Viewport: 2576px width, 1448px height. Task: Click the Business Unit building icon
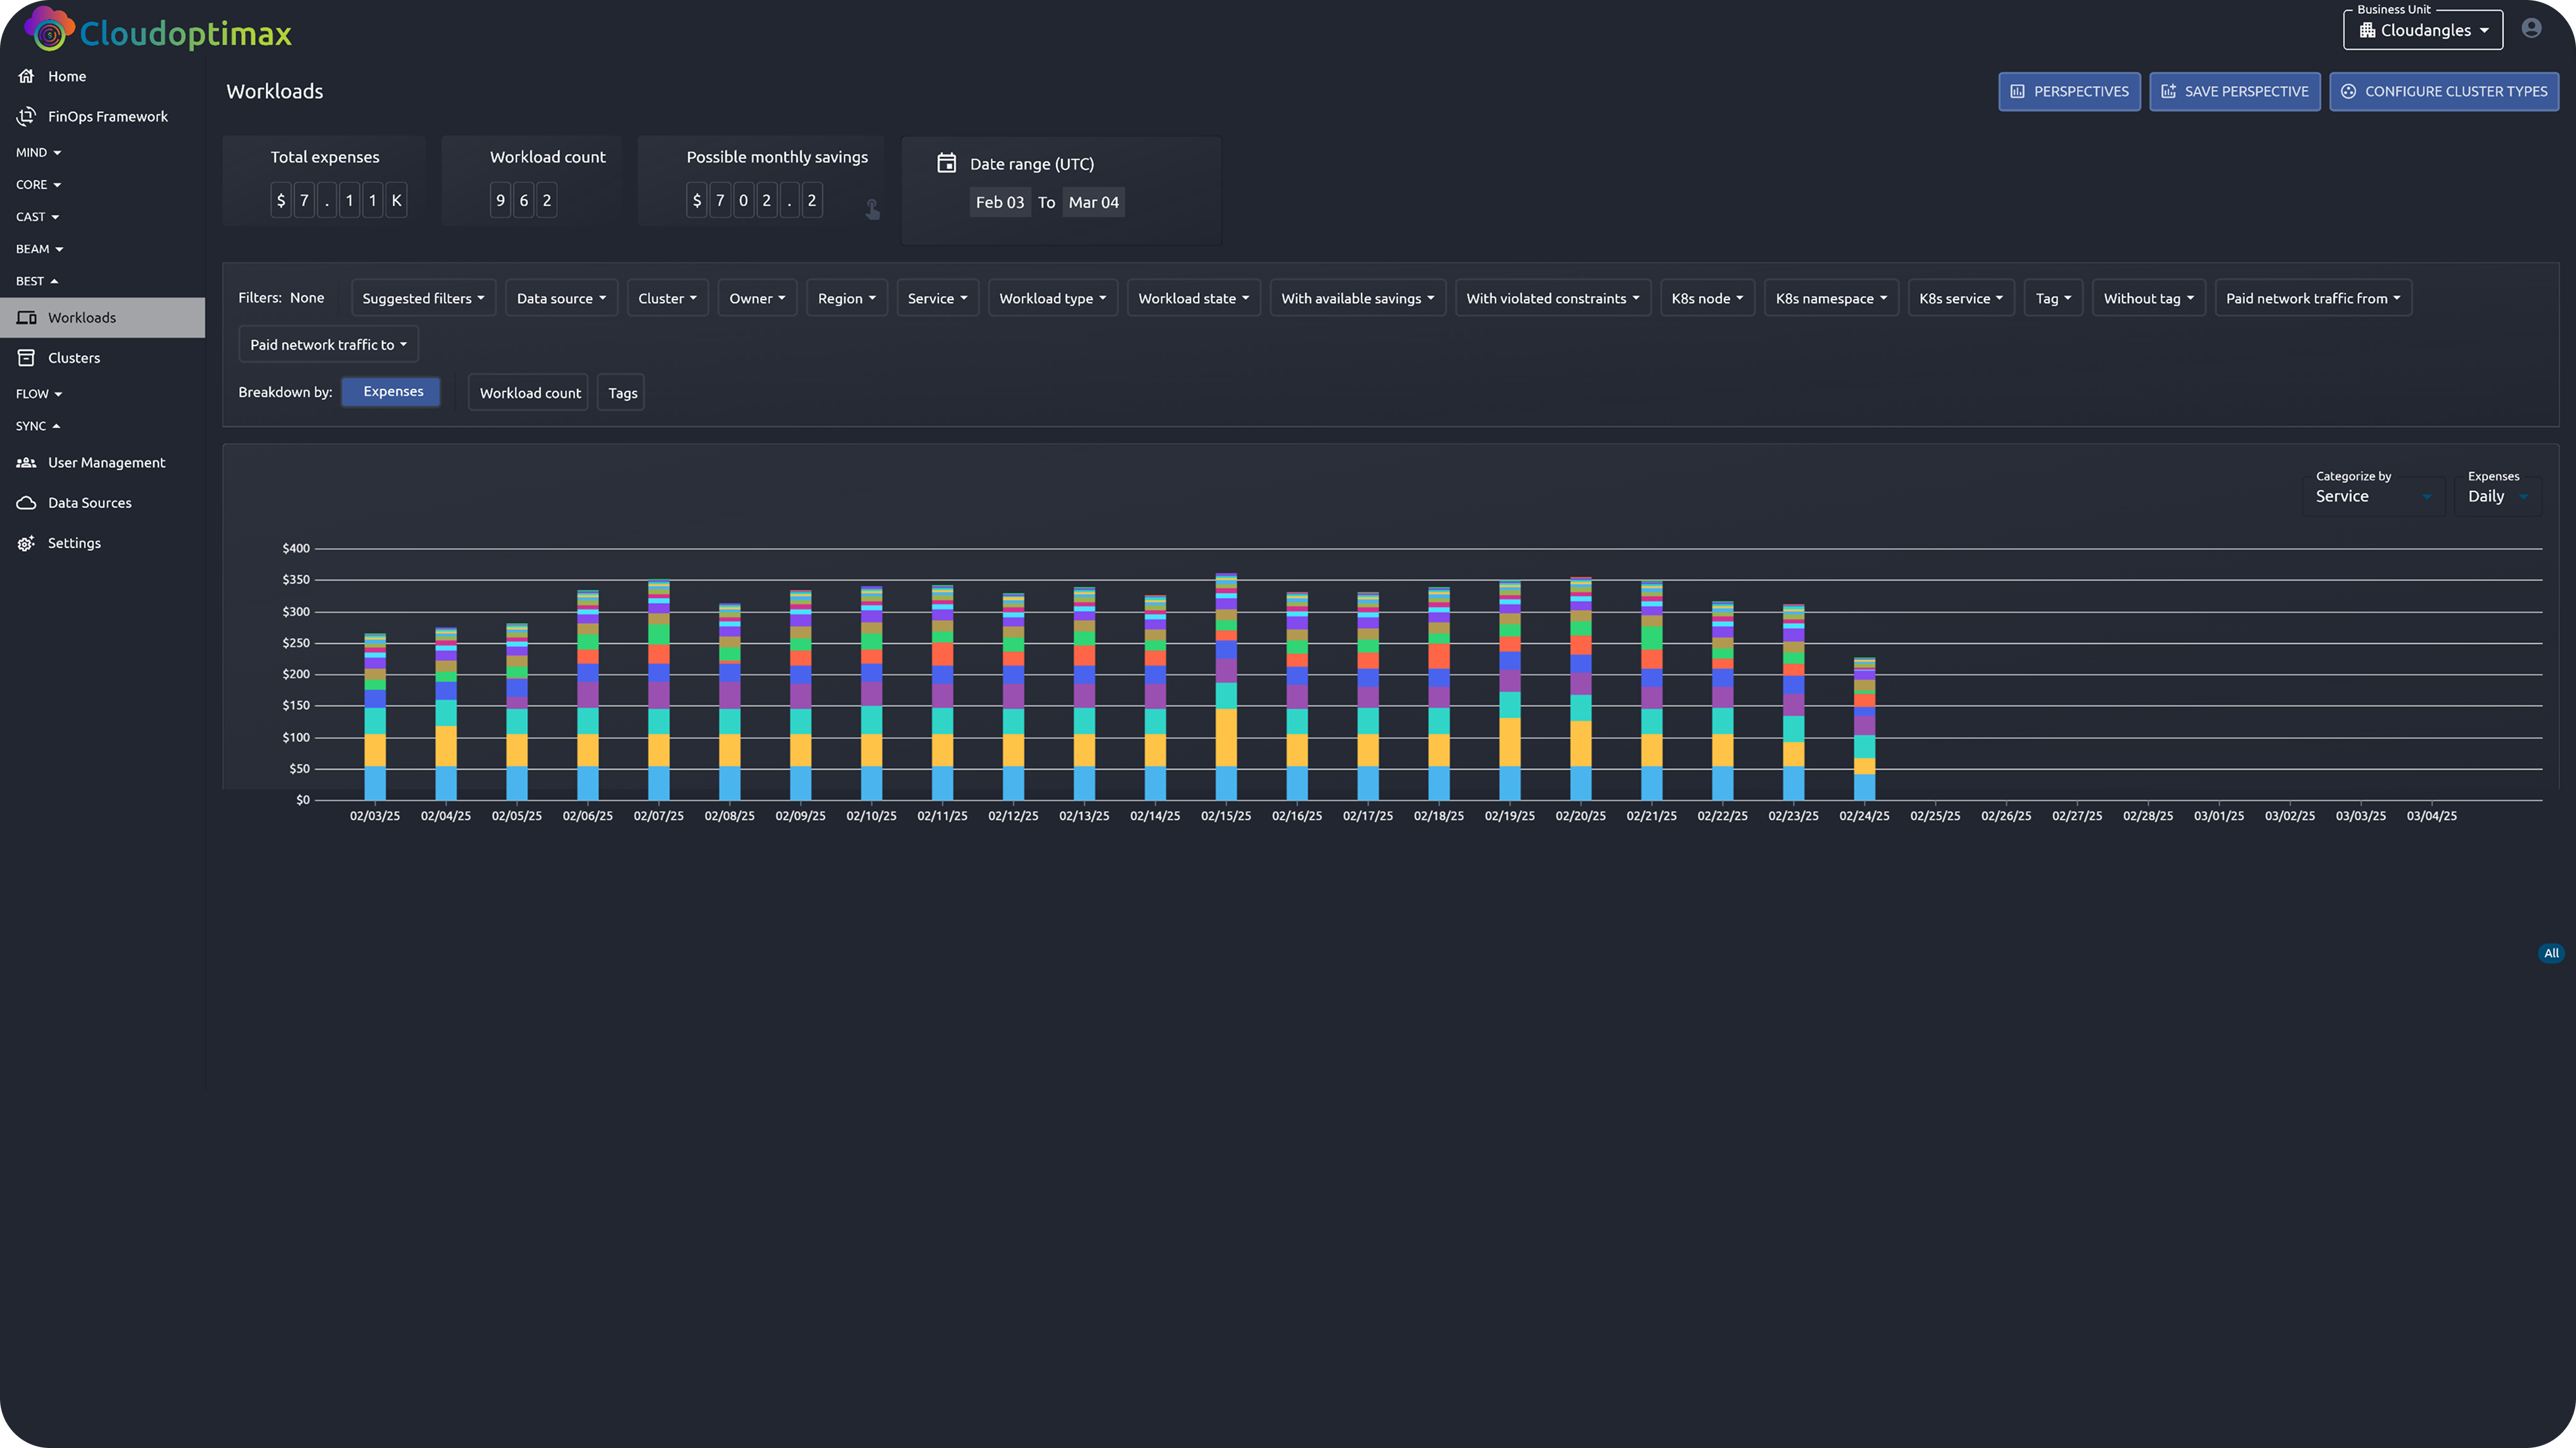click(x=2367, y=30)
